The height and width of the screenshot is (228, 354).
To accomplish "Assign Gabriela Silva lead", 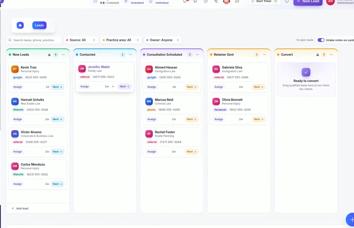I will (218, 87).
